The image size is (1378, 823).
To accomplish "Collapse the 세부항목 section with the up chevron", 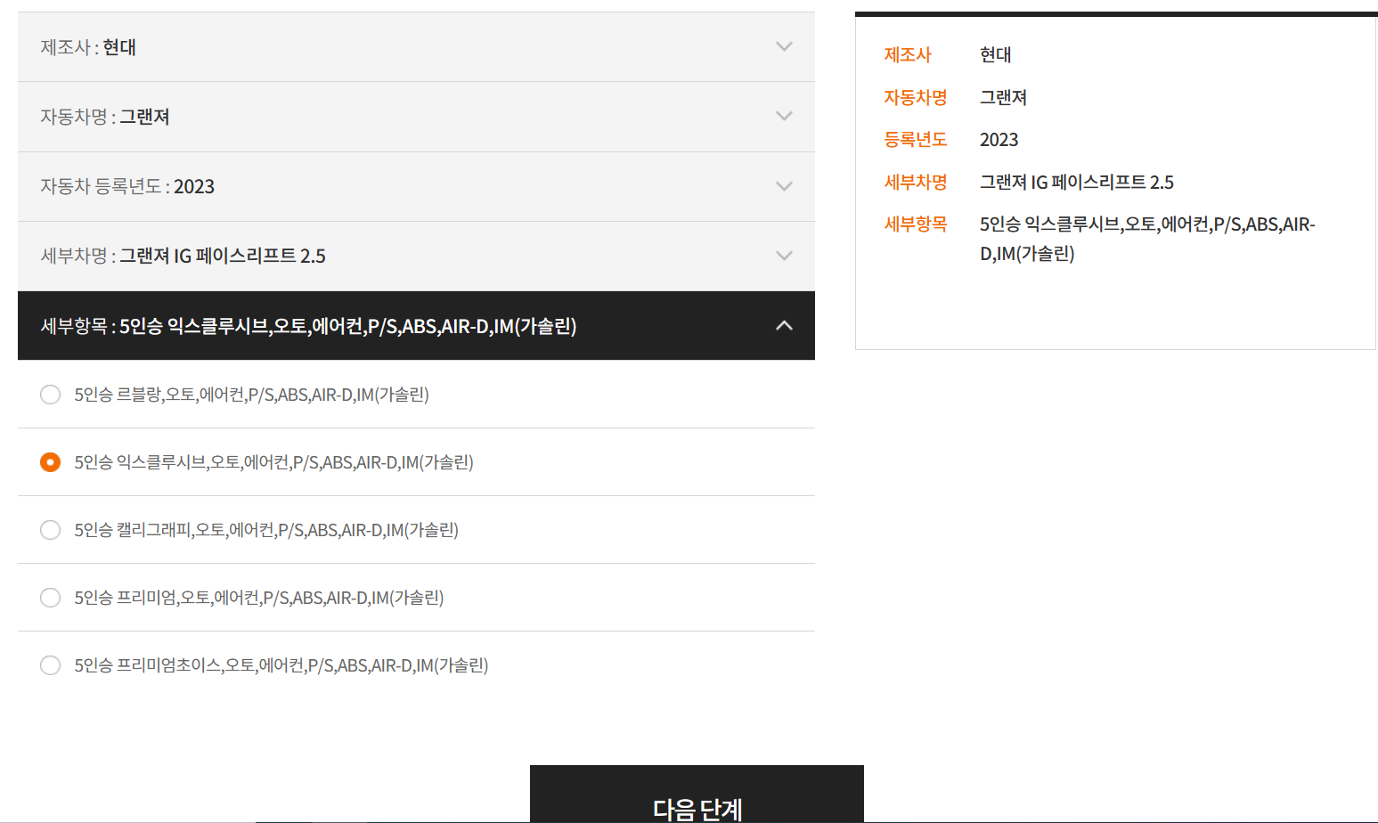I will click(784, 325).
